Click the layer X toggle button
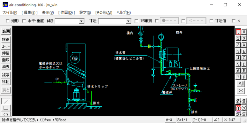The height and width of the screenshot is (123, 247). tap(241, 91)
